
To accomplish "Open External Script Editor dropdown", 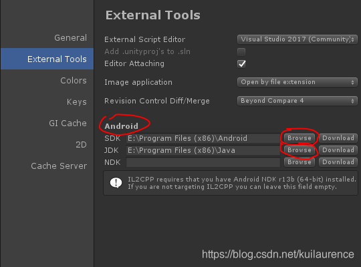I will click(x=297, y=39).
